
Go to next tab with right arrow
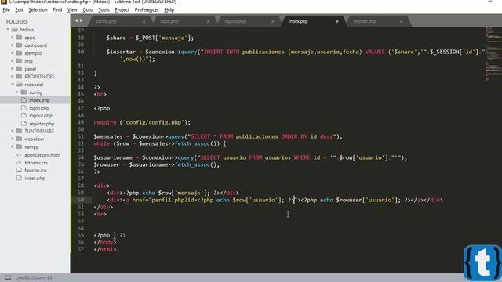coord(82,20)
